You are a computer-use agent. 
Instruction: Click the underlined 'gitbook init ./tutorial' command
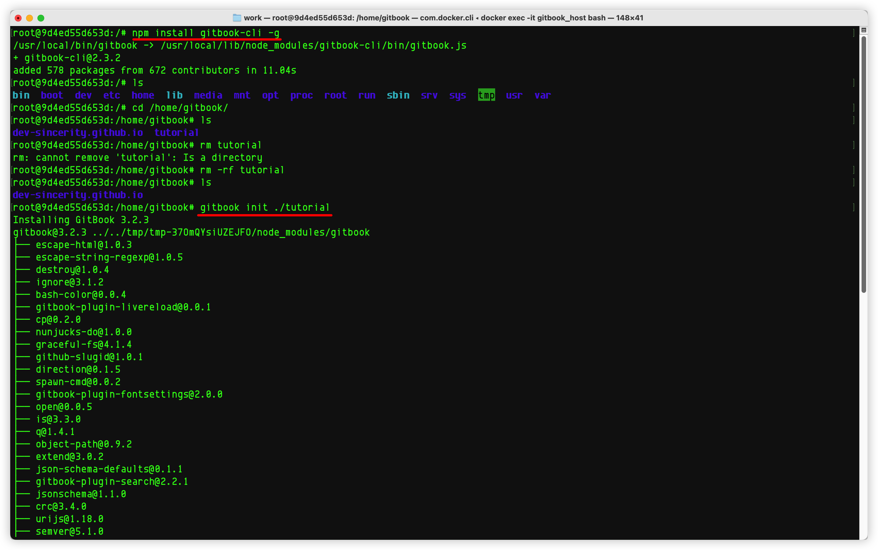(x=265, y=207)
